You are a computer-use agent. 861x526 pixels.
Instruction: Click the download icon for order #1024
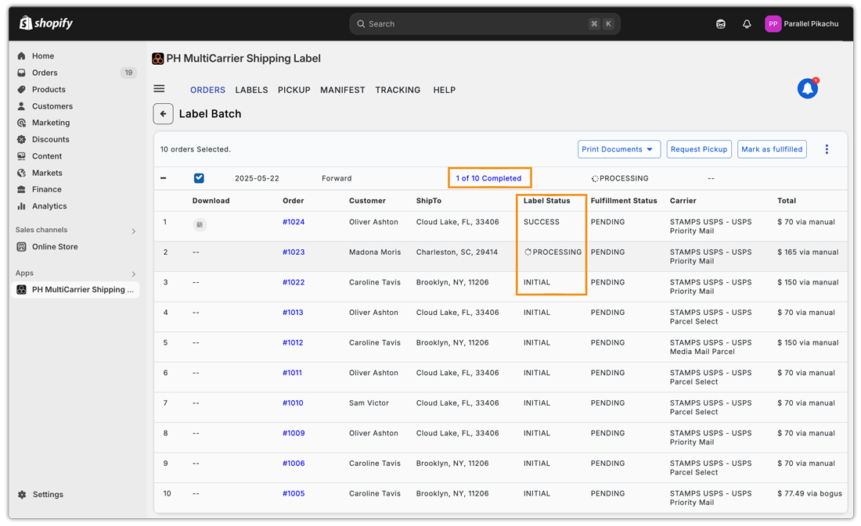pyautogui.click(x=200, y=224)
